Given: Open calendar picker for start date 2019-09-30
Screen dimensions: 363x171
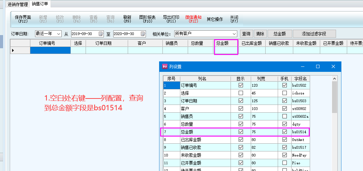Looking at the screenshot, I should (x=100, y=34).
